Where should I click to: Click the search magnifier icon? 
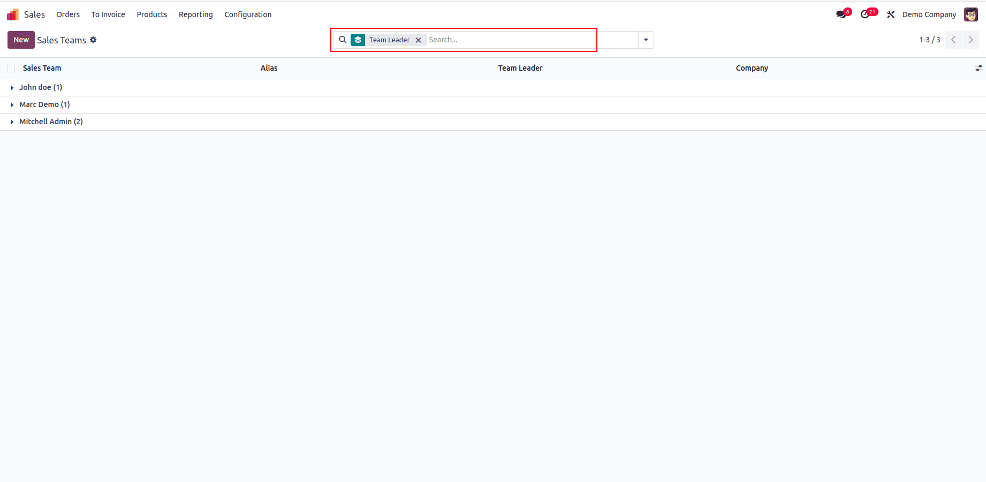(343, 40)
